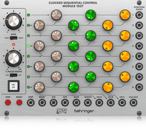The image size is (146, 128).
Task: Click the STEP input jack
Action: click(x=31, y=103)
